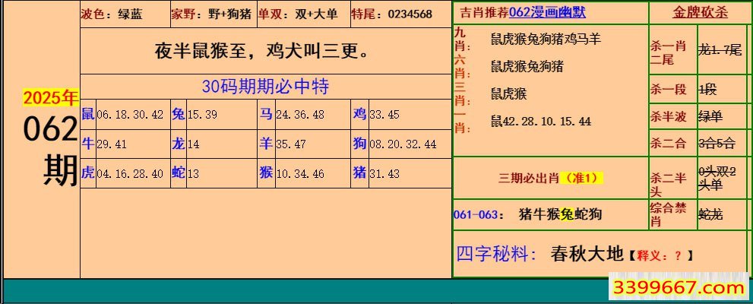
Task: Open the 金牌砍杀 header link
Action: pyautogui.click(x=699, y=13)
